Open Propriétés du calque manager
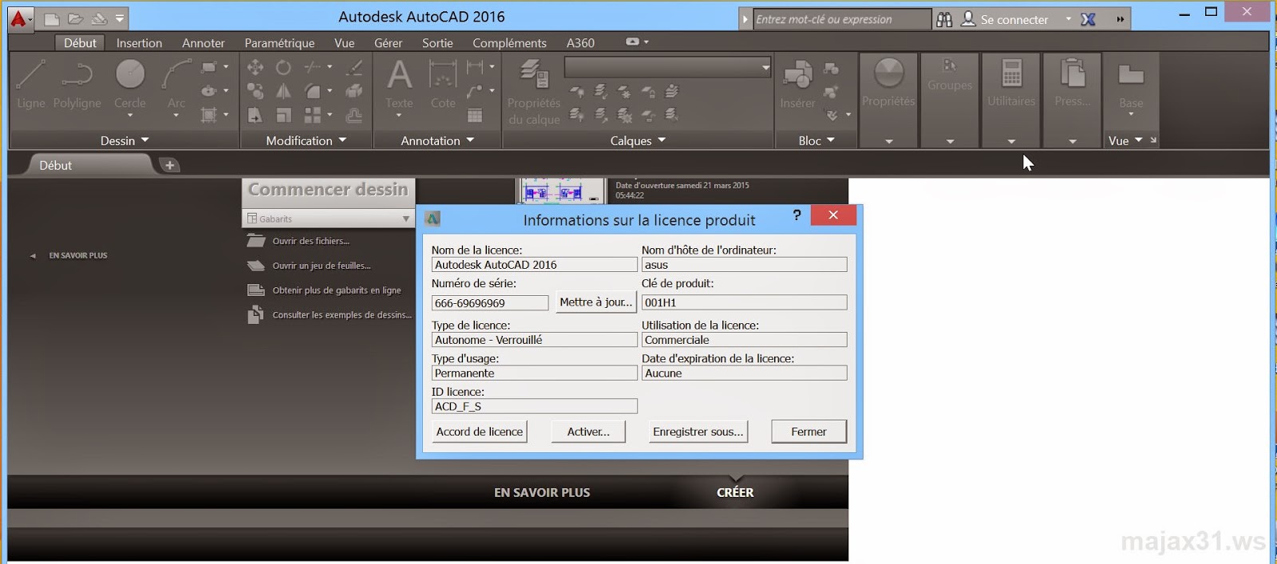 tap(534, 93)
